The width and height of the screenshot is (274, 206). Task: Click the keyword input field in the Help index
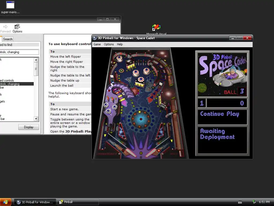tap(19, 52)
